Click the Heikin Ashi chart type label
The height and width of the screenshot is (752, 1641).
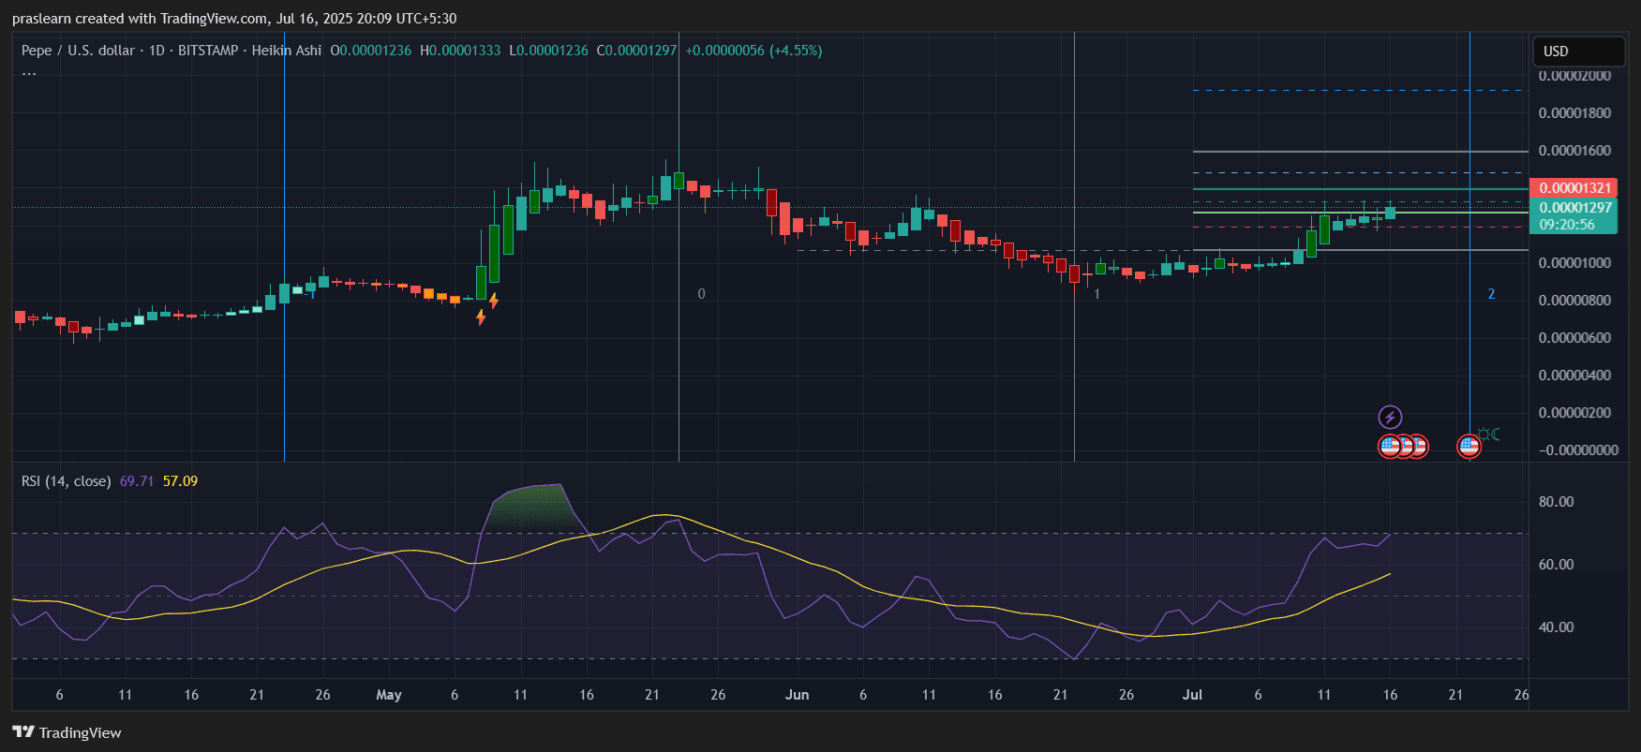click(287, 51)
